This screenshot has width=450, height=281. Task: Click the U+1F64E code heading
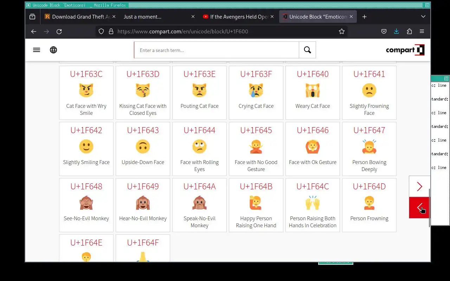[x=86, y=243]
